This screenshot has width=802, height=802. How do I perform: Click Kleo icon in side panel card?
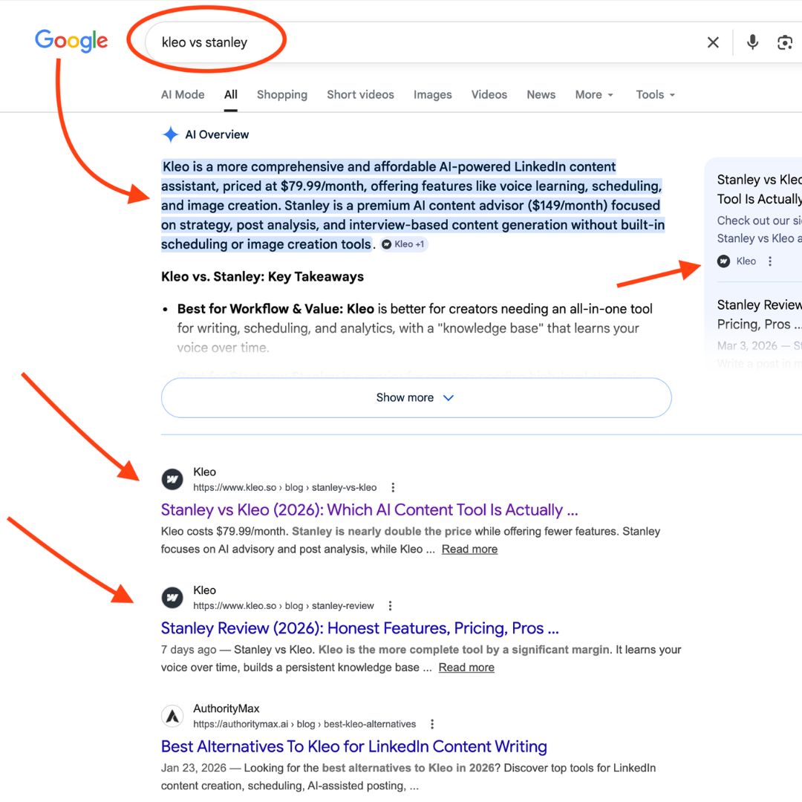(723, 261)
